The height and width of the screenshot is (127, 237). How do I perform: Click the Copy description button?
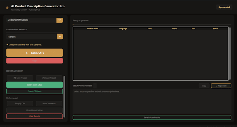click(x=204, y=86)
